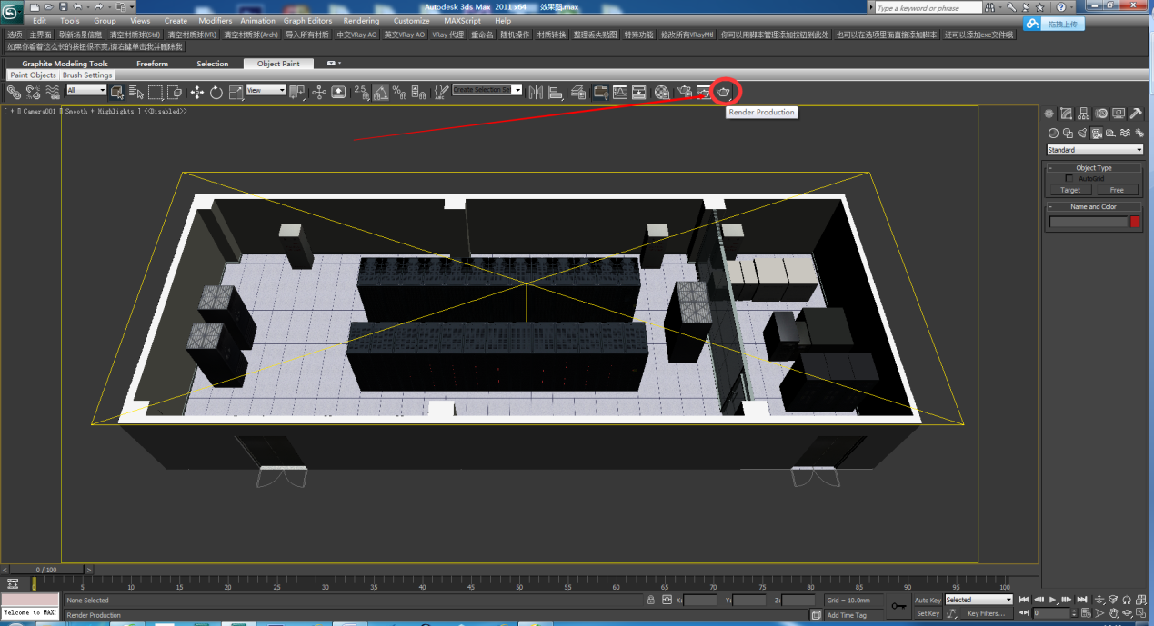
Task: Select the Lights category icon
Action: coord(1083,133)
